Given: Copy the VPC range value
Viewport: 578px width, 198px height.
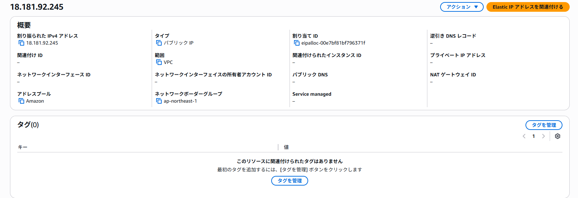Looking at the screenshot, I should click(159, 62).
